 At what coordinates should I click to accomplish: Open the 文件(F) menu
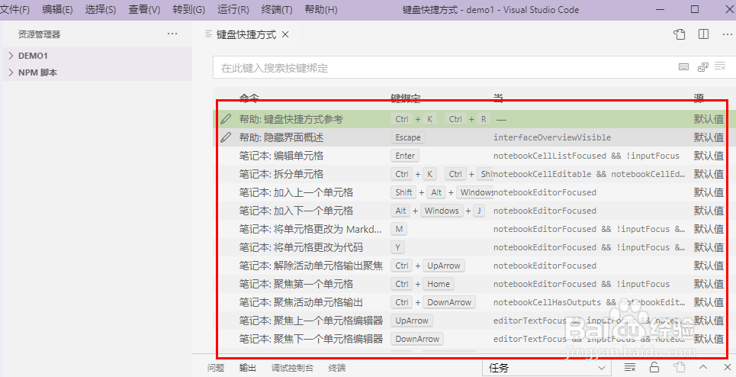pyautogui.click(x=14, y=10)
